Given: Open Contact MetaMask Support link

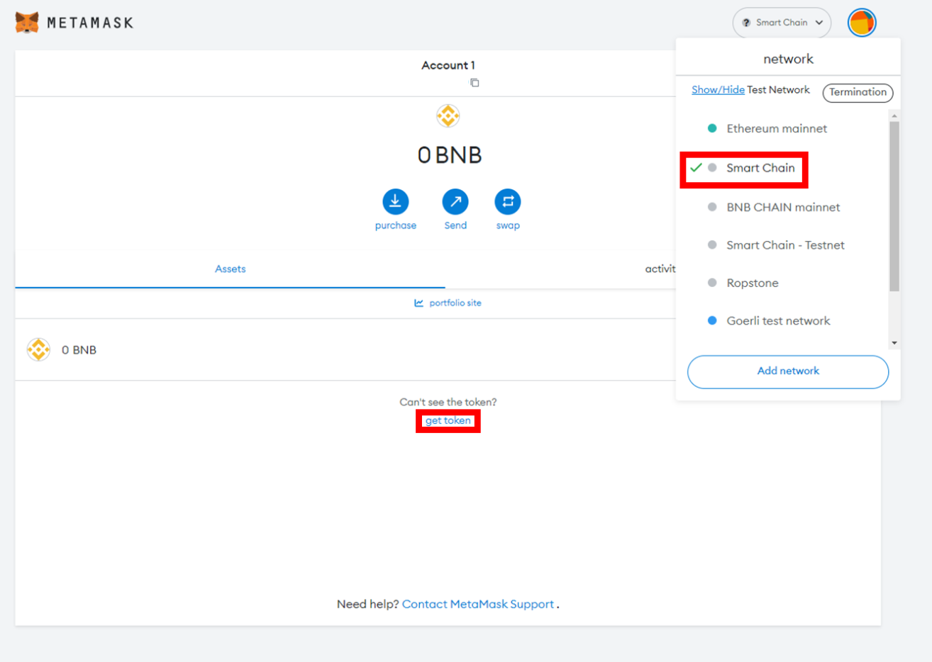Looking at the screenshot, I should pyautogui.click(x=477, y=605).
